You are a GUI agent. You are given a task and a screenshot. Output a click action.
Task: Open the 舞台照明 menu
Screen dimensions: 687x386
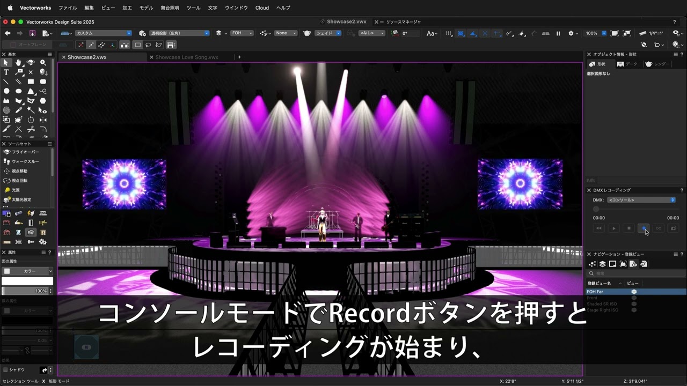click(x=169, y=8)
